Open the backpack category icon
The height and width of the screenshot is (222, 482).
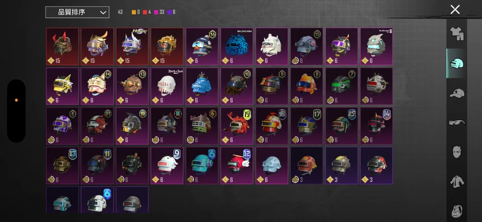click(x=457, y=211)
